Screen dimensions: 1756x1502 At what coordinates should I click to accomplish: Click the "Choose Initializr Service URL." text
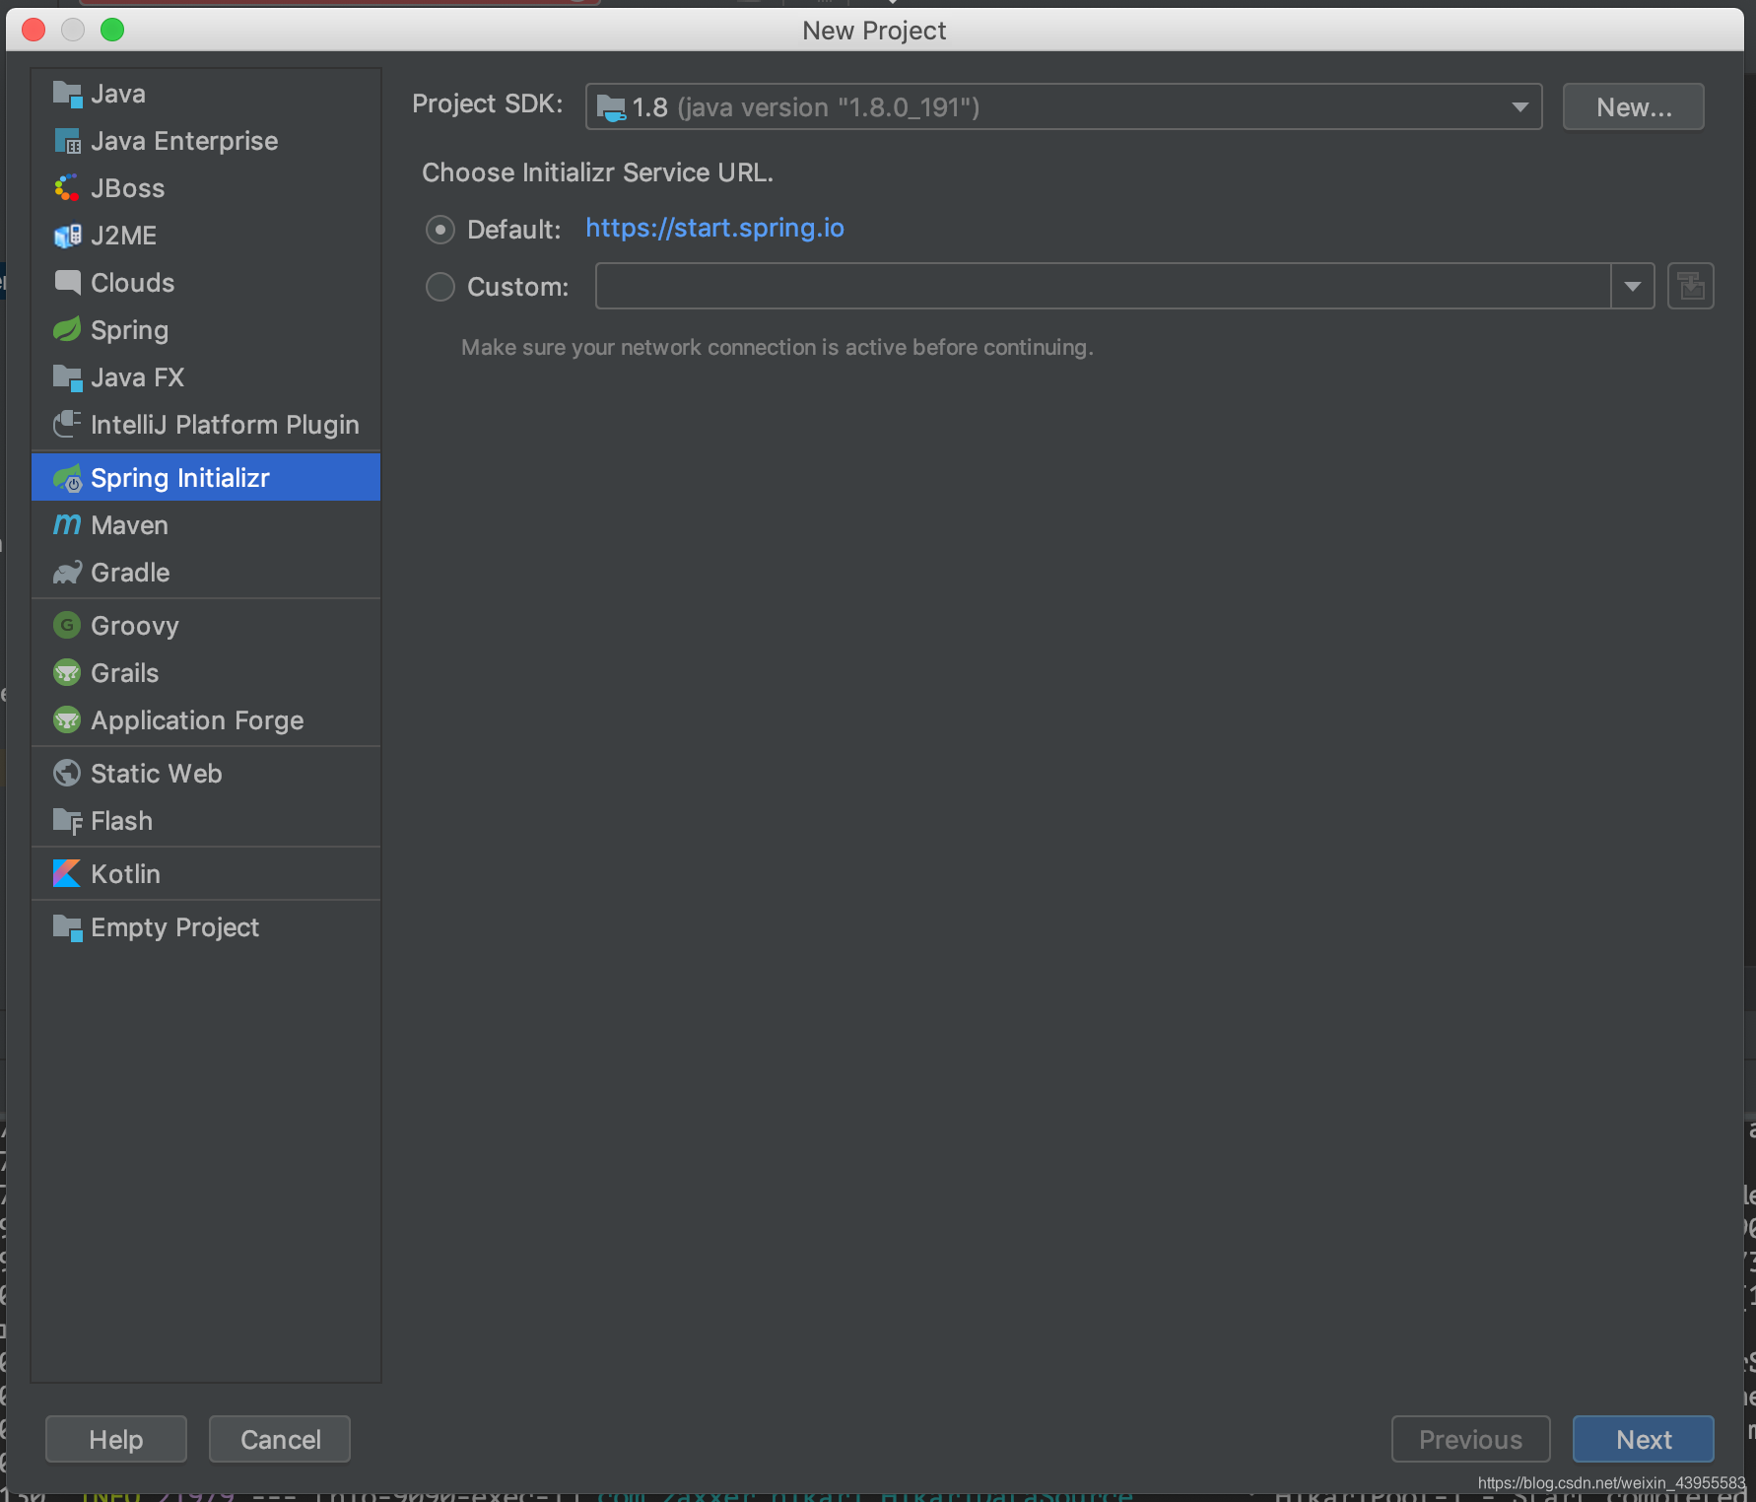(597, 172)
